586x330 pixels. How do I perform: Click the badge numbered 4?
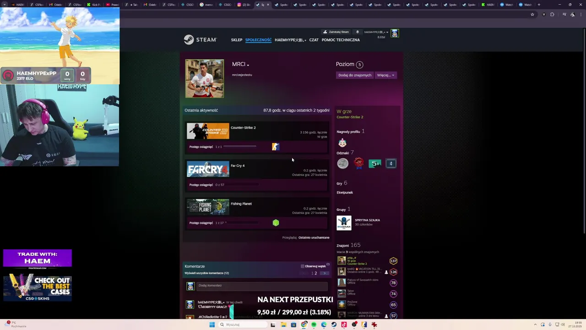click(x=391, y=164)
